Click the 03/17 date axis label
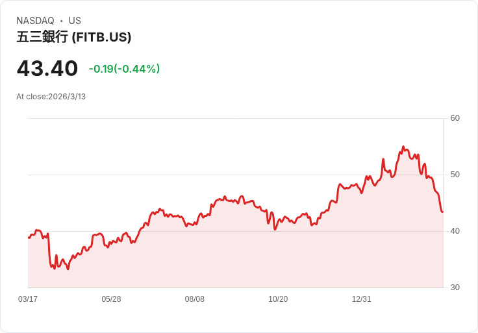This screenshot has width=478, height=333. [28, 299]
